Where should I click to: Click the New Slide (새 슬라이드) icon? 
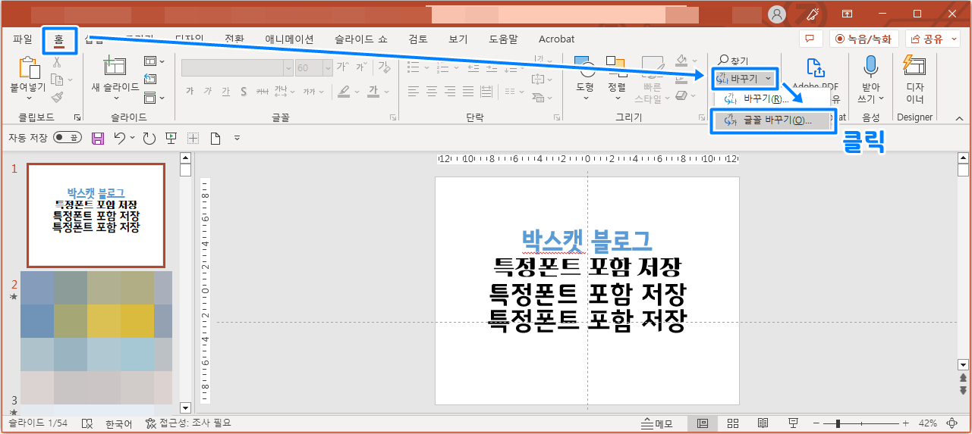tap(115, 67)
